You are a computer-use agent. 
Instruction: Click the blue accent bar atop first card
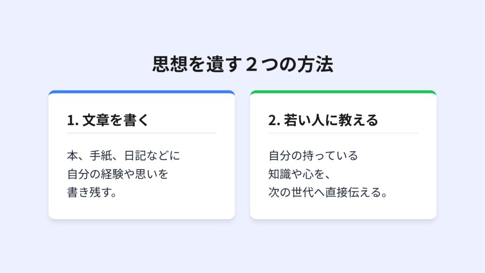142,92
